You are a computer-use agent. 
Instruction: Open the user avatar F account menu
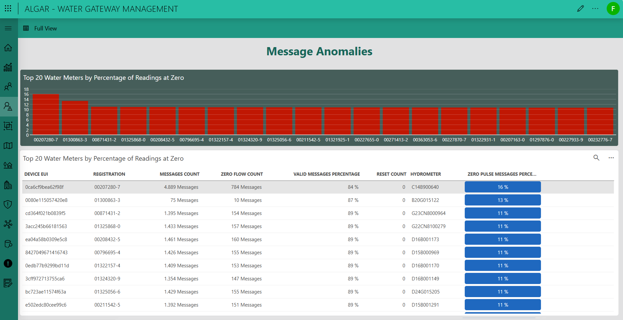point(613,9)
